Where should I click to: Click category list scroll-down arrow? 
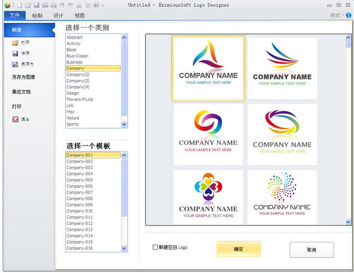pyautogui.click(x=124, y=124)
